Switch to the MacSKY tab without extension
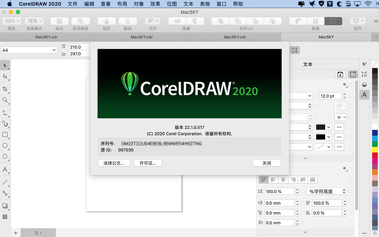Viewport: 379px width, 237px height. 326,37
